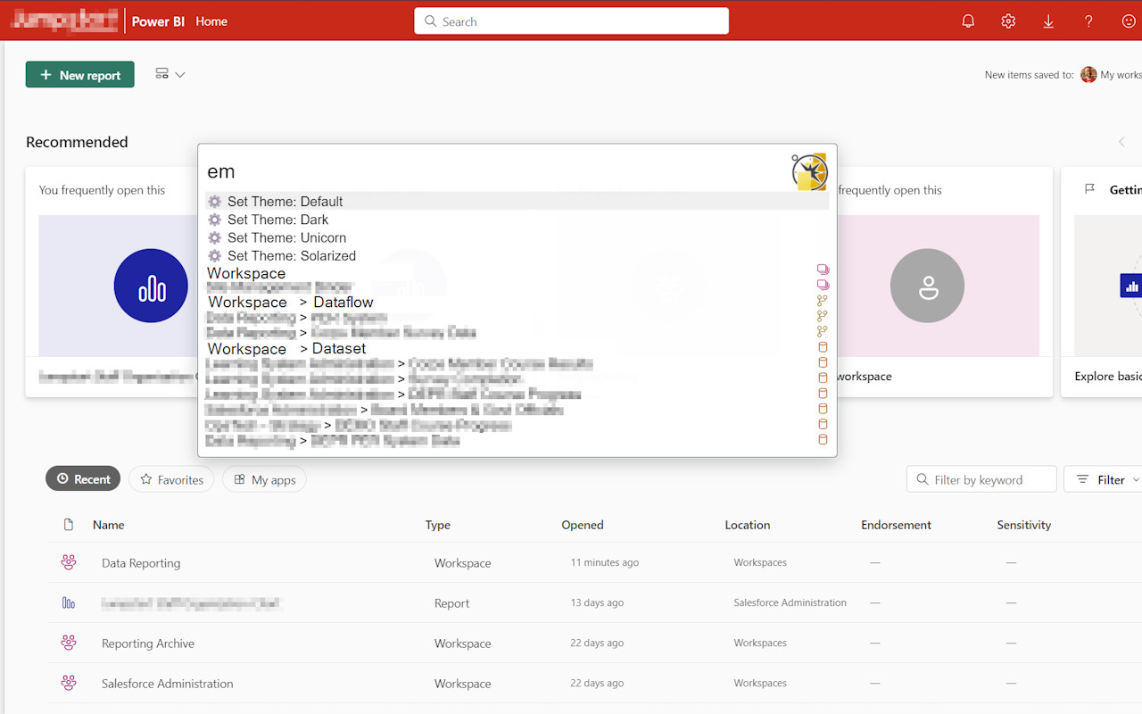Open the Filter dropdown above the table
Image resolution: width=1142 pixels, height=714 pixels.
[x=1109, y=479]
